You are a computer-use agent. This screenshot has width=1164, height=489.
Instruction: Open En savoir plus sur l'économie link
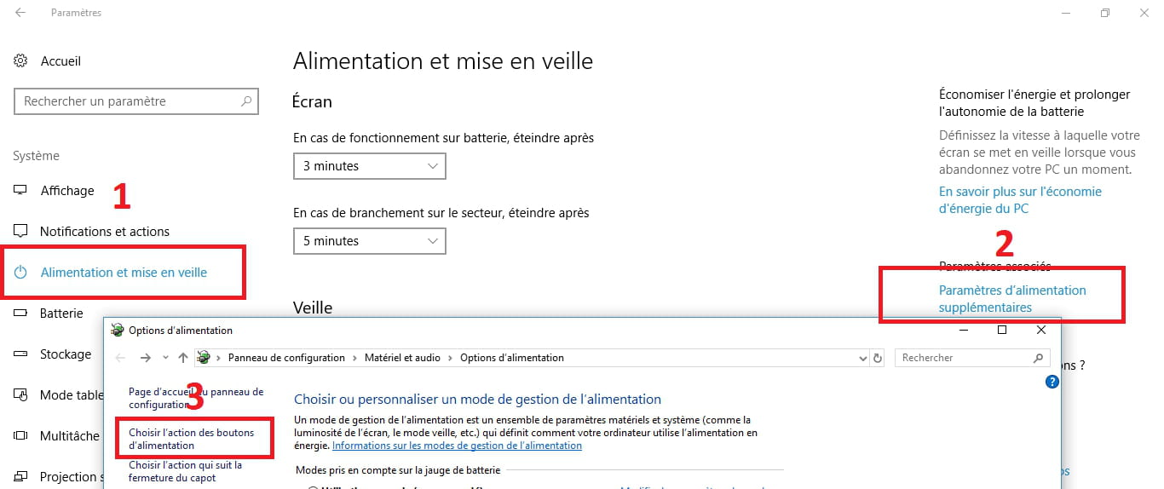pyautogui.click(x=1020, y=200)
